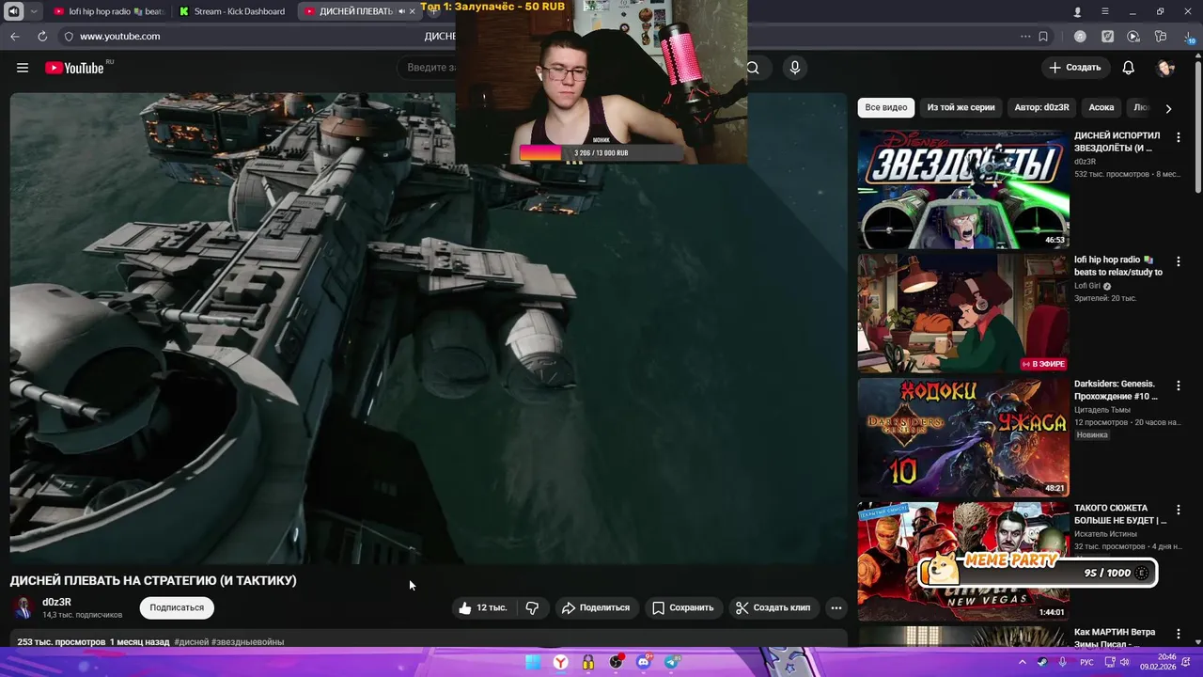Reload the page
Image resolution: width=1203 pixels, height=677 pixels.
point(42,36)
